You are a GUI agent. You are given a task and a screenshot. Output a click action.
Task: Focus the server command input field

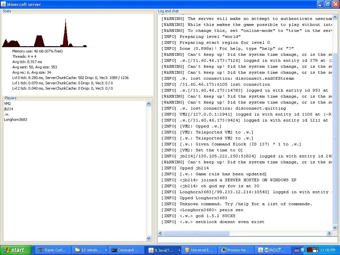248,240
